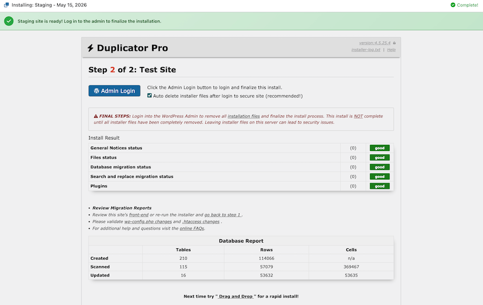Open Review Migration Reports
The width and height of the screenshot is (483, 305).
click(x=122, y=208)
